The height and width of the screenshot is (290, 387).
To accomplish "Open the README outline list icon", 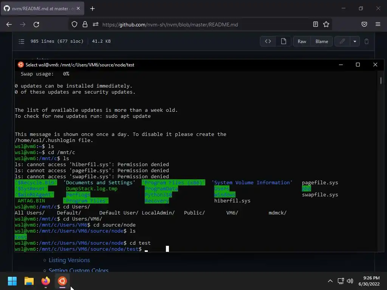I will [x=22, y=42].
